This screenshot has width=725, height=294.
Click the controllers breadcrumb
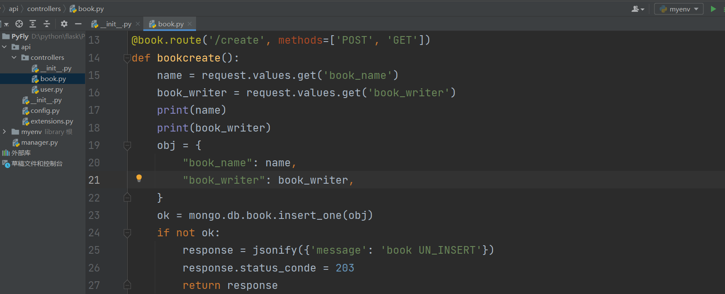coord(44,8)
